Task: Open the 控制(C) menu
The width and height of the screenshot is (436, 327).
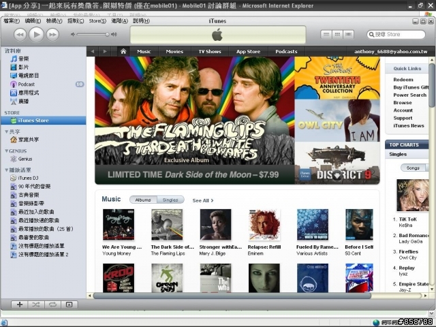Action: coord(76,21)
